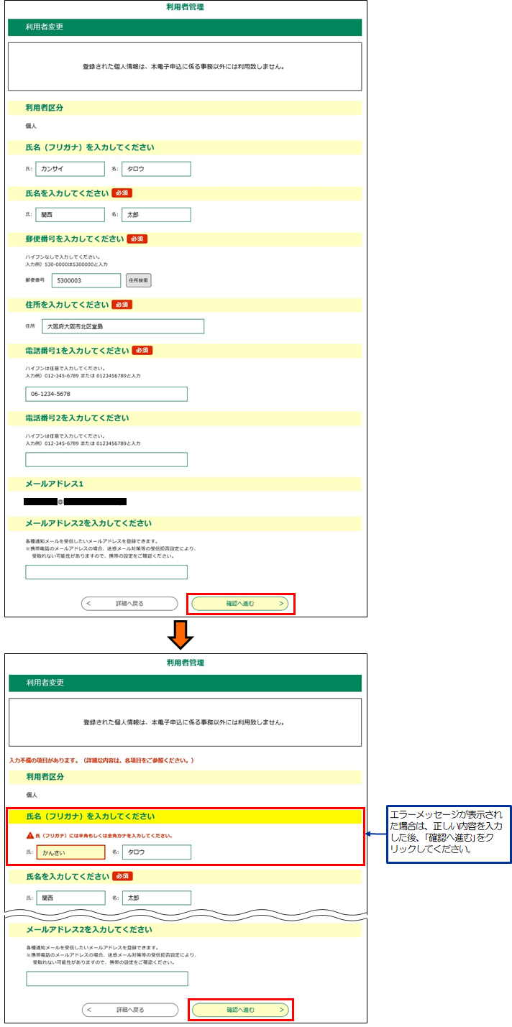Click the furigana field containing カンサイ
The width and height of the screenshot is (512, 1027).
[70, 169]
